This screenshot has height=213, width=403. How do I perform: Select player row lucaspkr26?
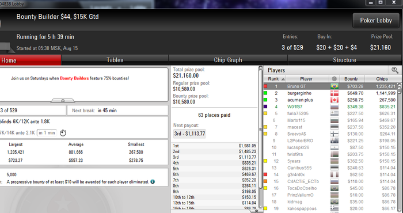[x=330, y=147]
